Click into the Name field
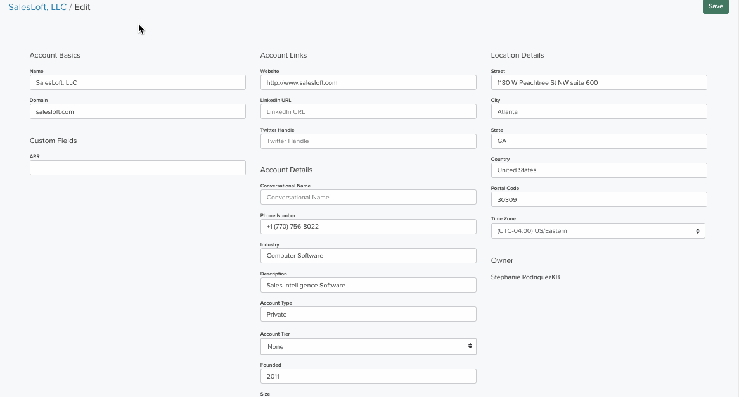 [x=138, y=82]
